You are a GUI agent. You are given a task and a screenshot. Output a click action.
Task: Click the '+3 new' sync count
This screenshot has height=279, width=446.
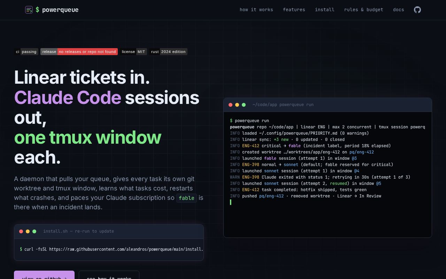pyautogui.click(x=281, y=139)
